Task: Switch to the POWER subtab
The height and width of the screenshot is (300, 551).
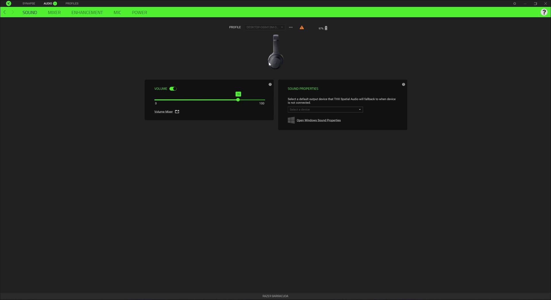Action: click(139, 12)
